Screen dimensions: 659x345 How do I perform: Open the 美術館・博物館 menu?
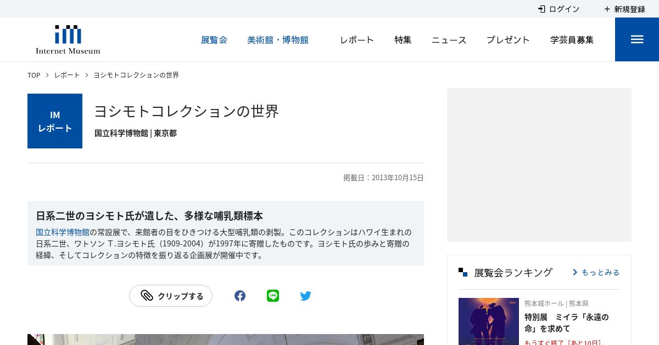tap(278, 39)
